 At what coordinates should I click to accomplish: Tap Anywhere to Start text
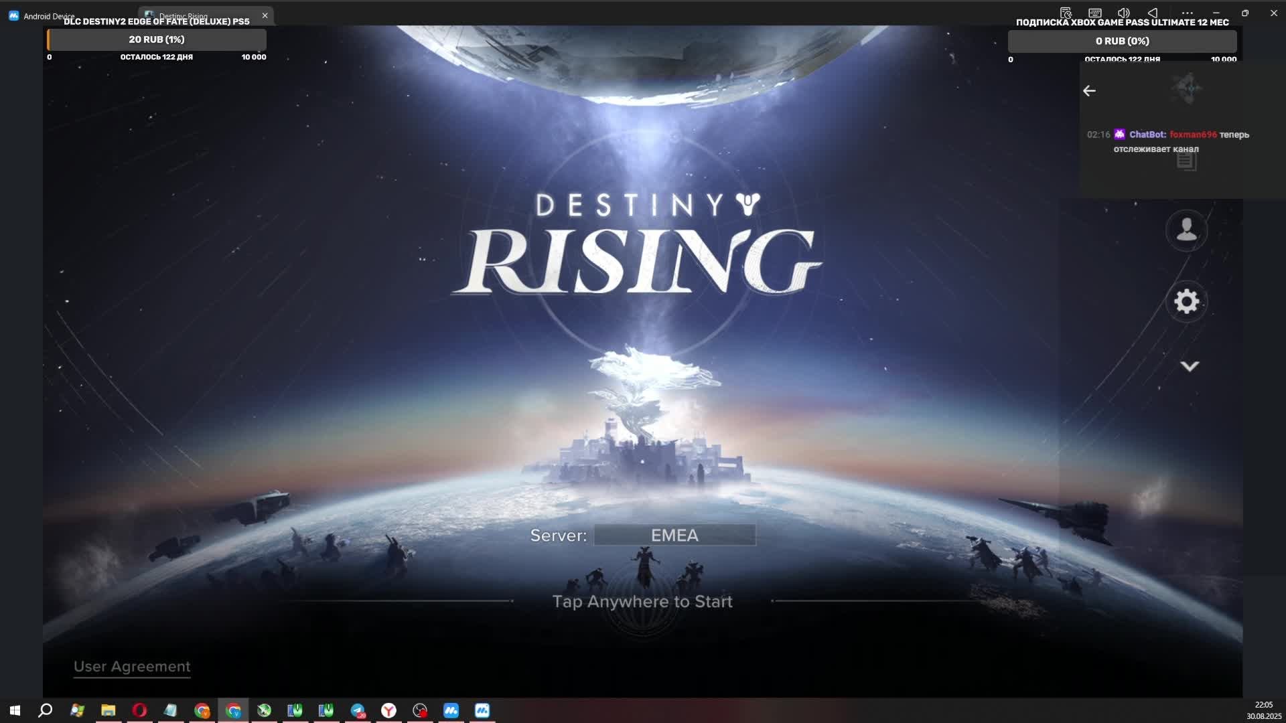click(x=642, y=602)
